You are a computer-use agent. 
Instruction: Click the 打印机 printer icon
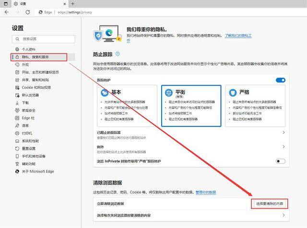tap(17, 133)
